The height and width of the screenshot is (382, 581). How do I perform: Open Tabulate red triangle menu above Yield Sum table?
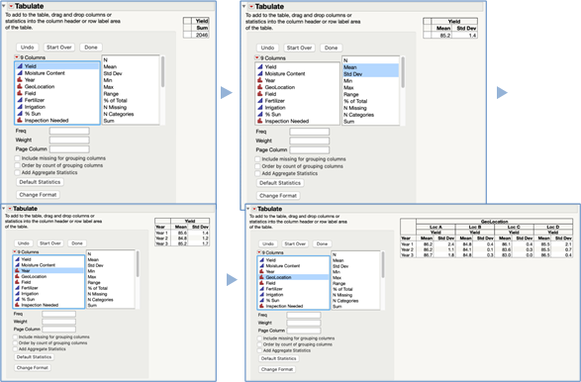tap(11, 6)
